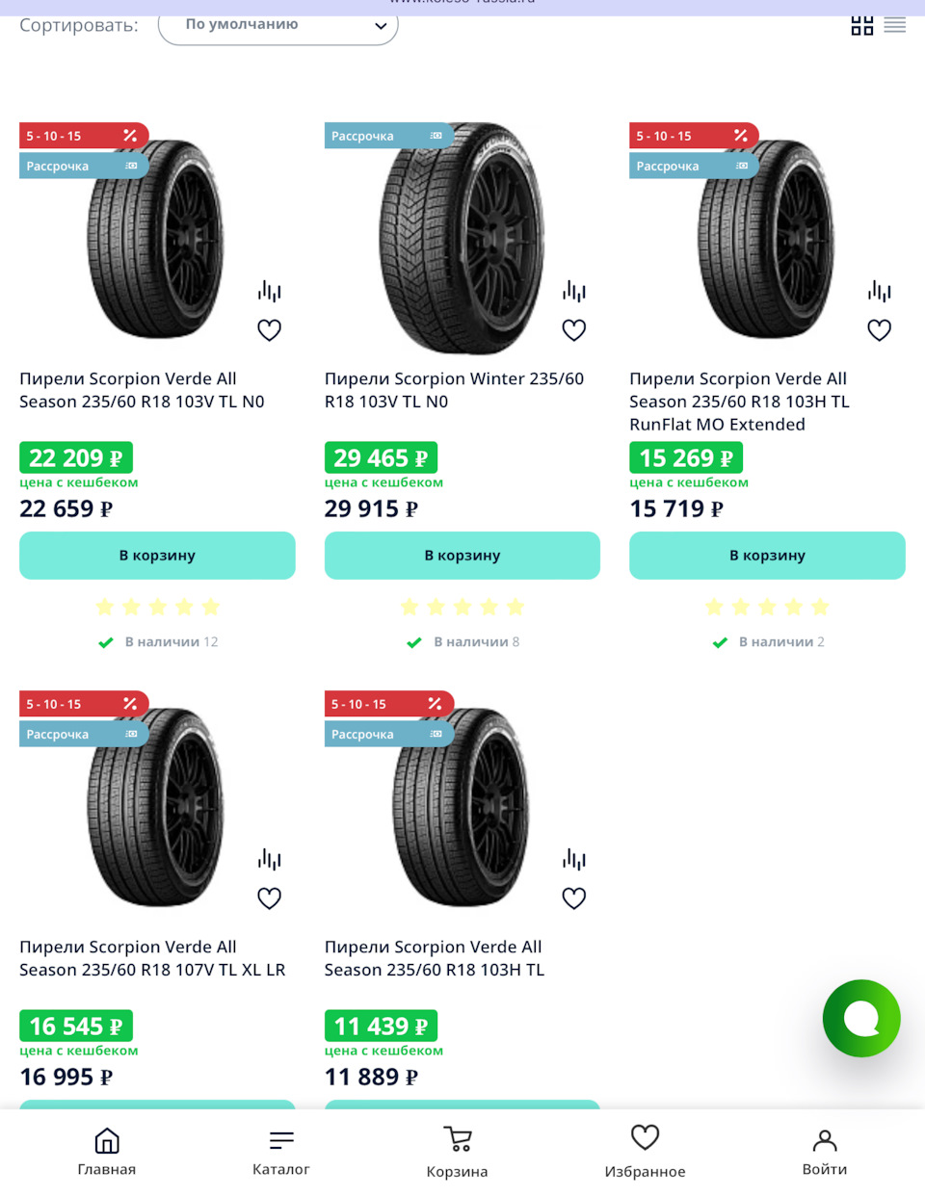Screen dimensions: 925x1196
Task: Compare the 103V TL N0 Verde tire
Action: 269,290
